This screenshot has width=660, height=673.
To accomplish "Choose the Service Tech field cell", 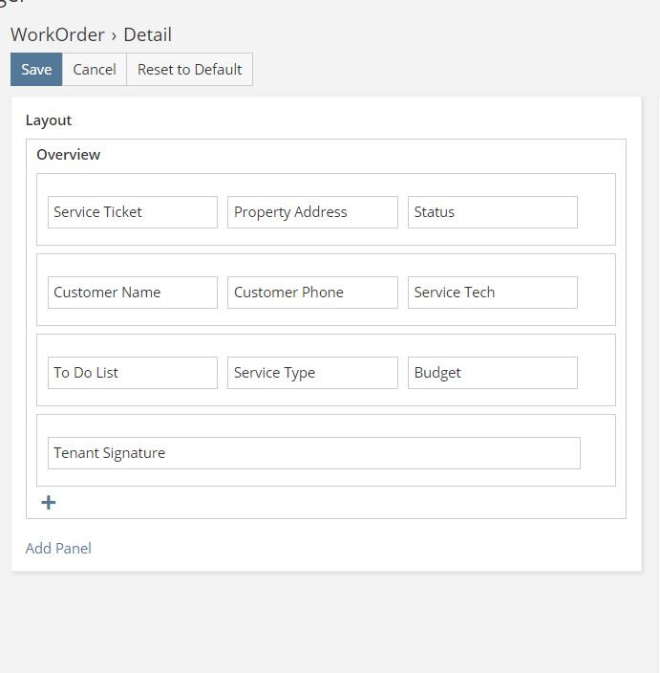I will pos(492,293).
